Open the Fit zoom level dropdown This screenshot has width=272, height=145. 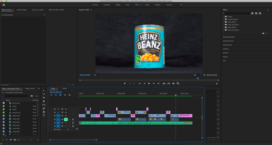pos(98,75)
